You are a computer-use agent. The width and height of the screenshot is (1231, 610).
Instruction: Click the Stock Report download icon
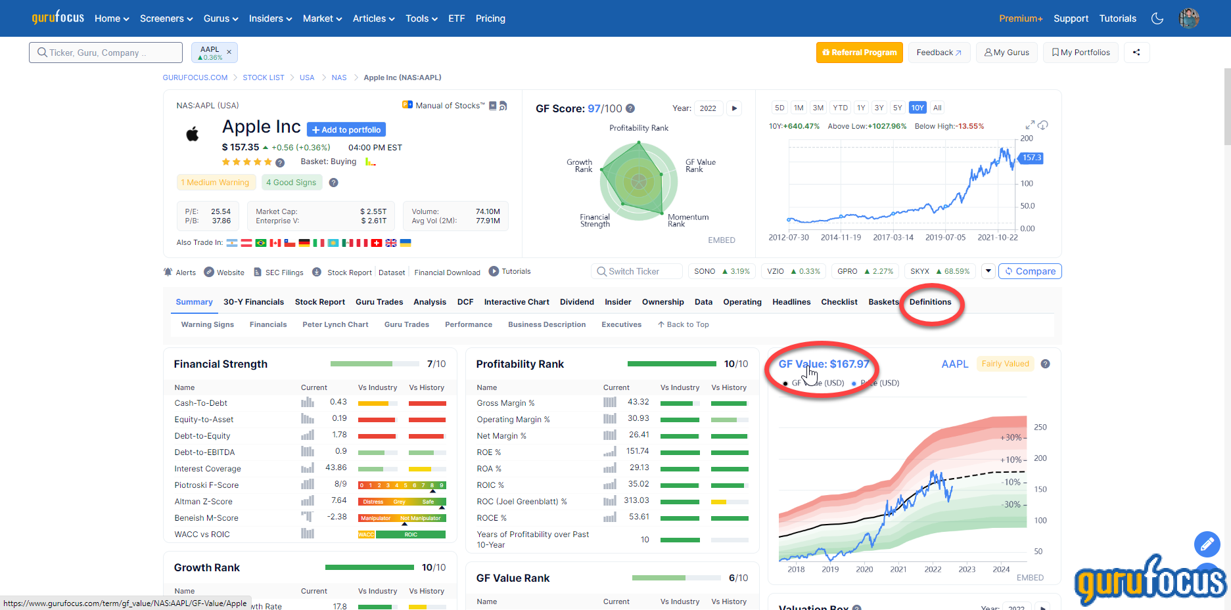(x=317, y=272)
